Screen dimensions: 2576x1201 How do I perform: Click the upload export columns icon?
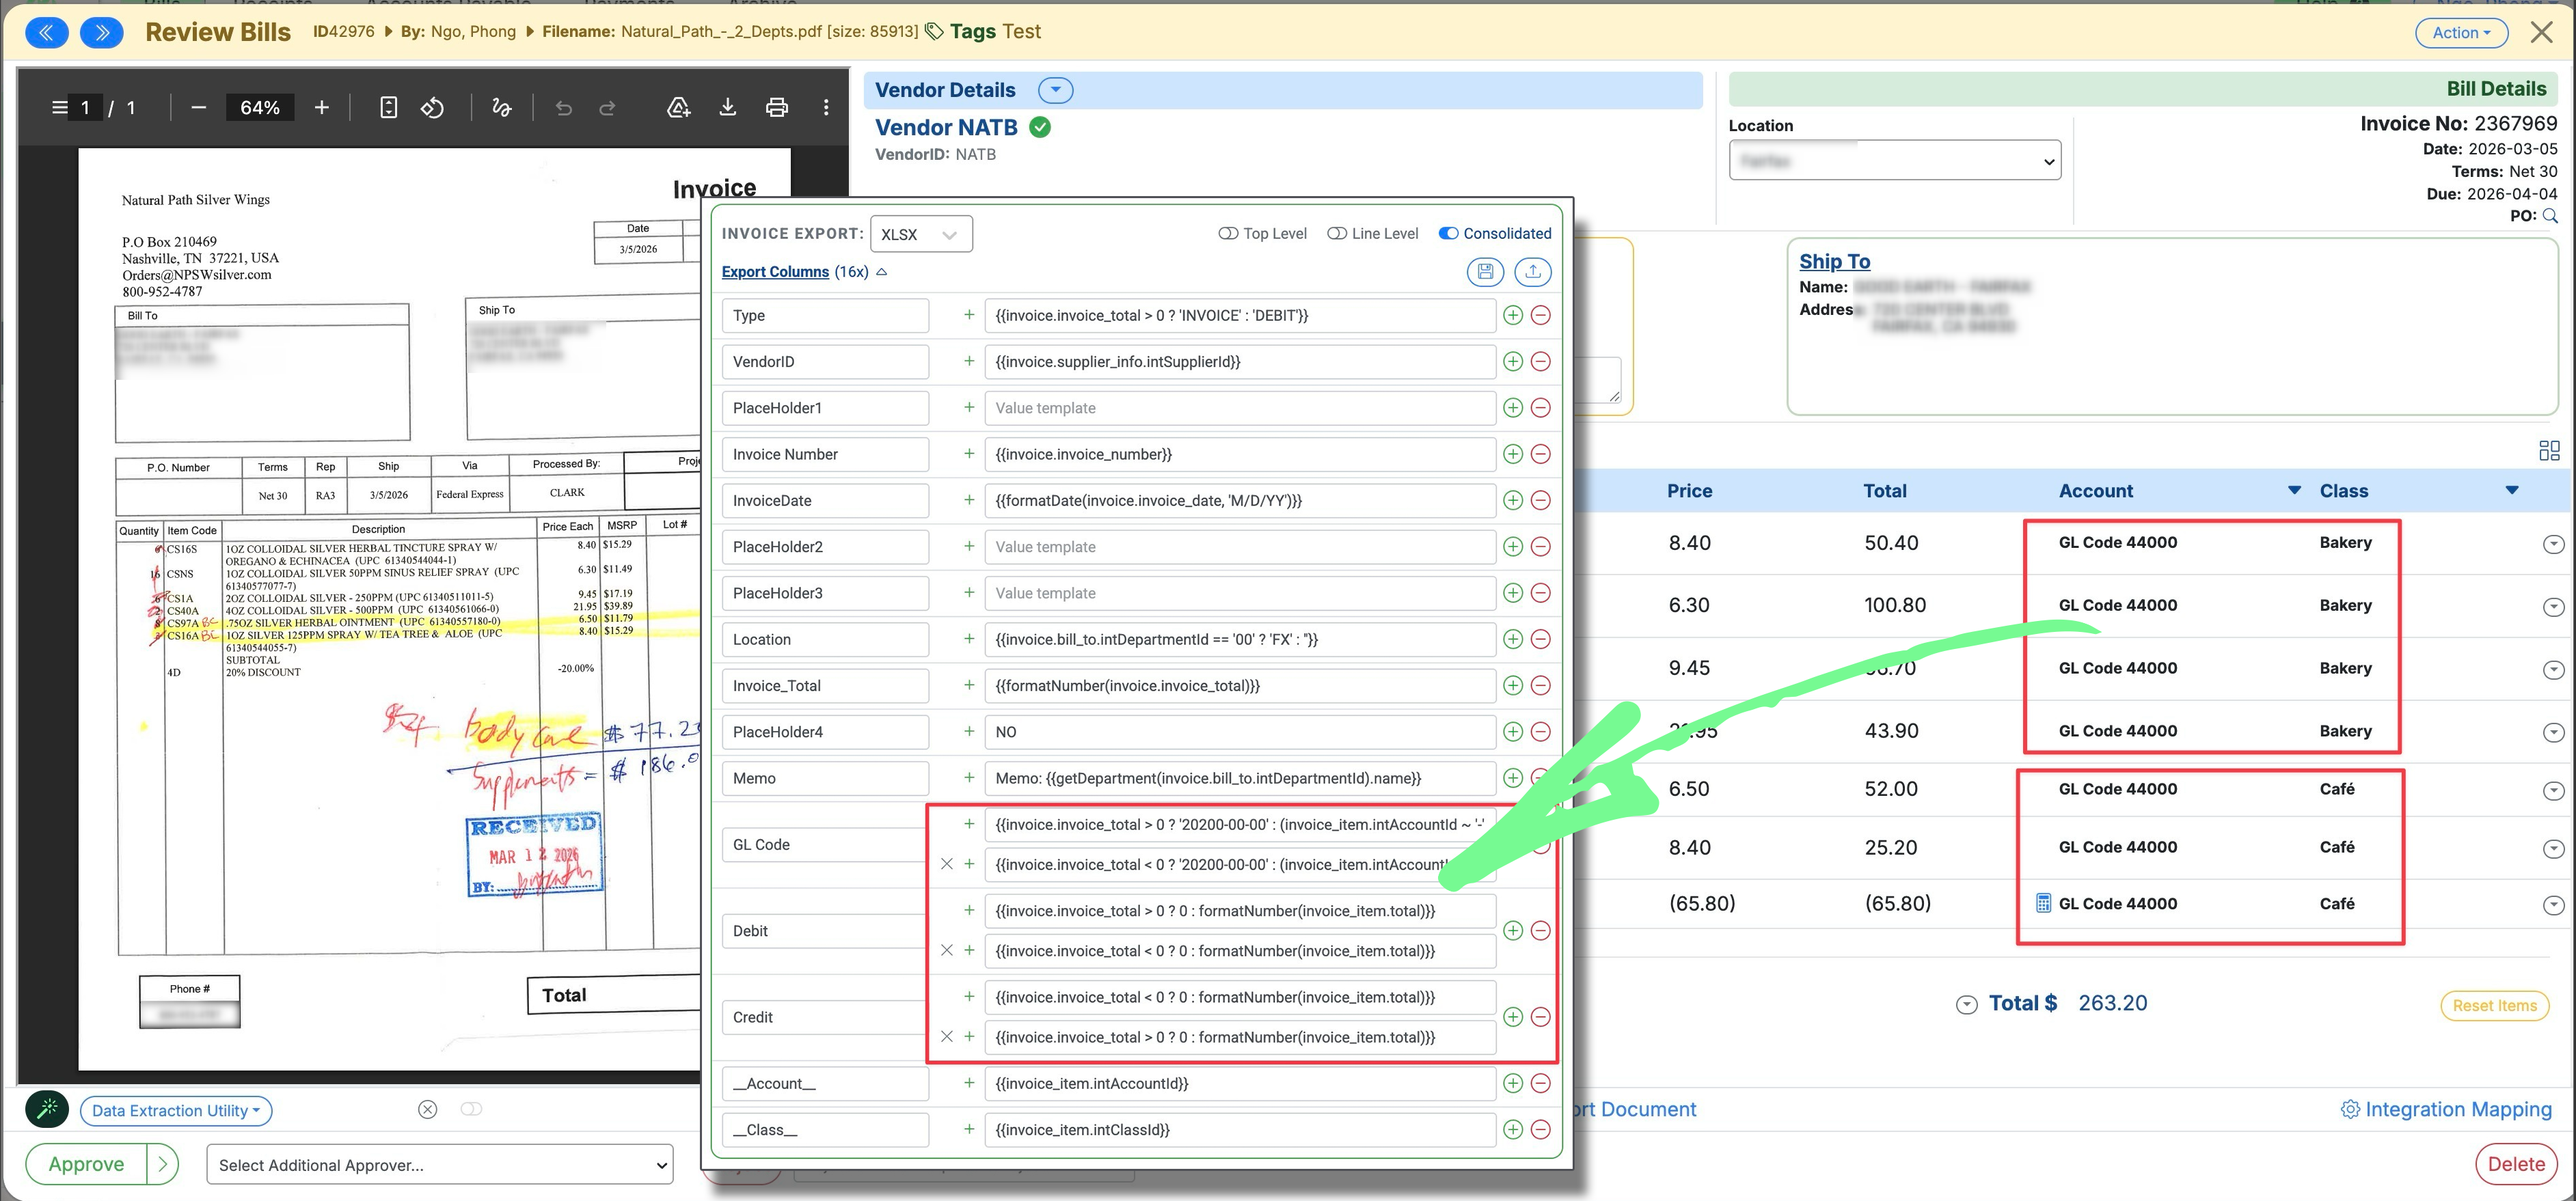1532,272
